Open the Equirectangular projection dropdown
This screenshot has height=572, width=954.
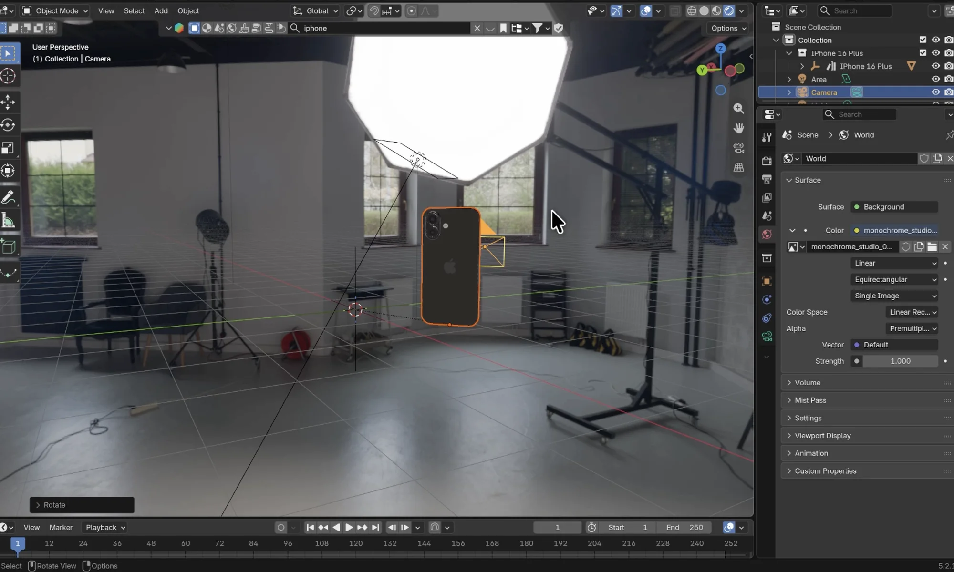(x=895, y=279)
